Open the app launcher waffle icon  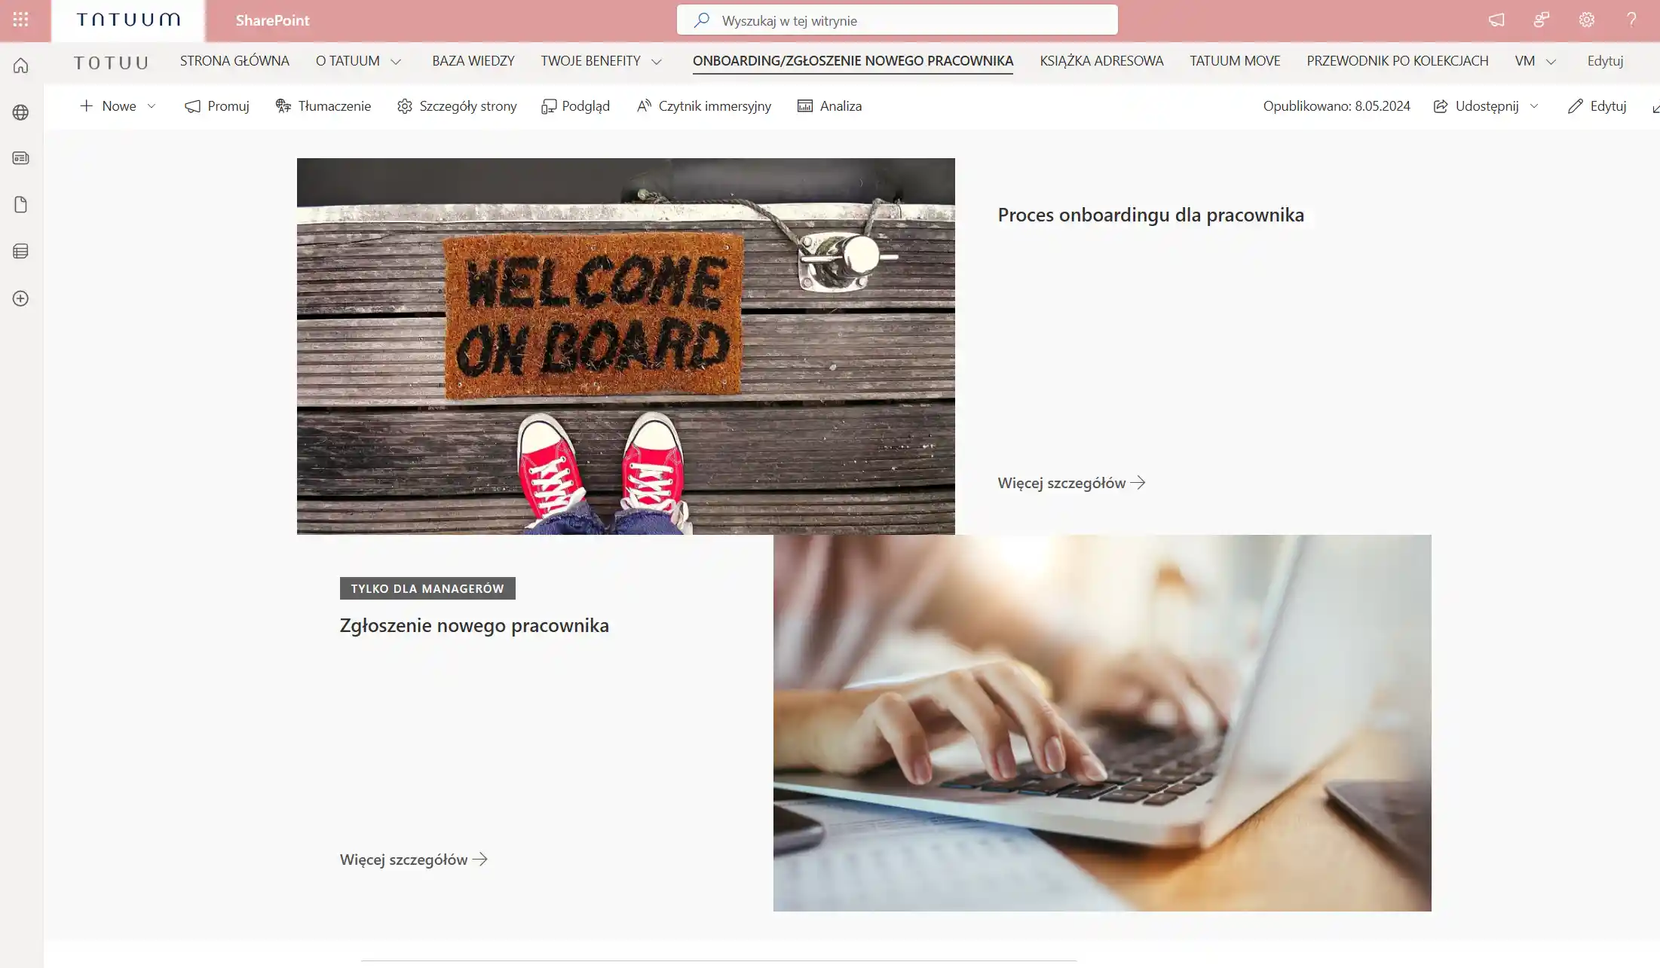20,20
